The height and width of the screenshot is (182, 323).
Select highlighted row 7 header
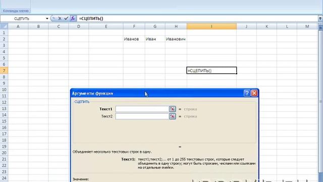click(4, 71)
